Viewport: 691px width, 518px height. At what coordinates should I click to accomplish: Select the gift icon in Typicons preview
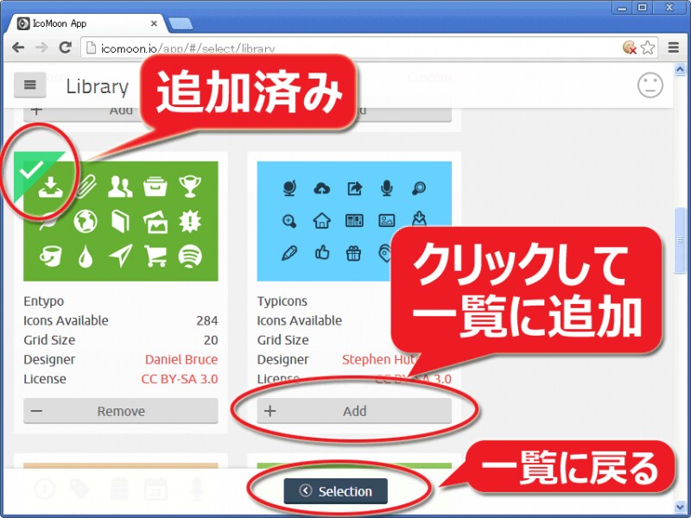[x=352, y=254]
